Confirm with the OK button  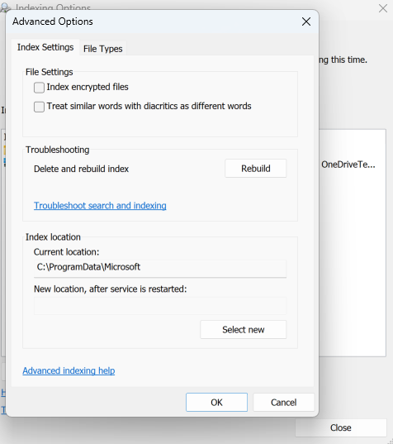tap(216, 403)
